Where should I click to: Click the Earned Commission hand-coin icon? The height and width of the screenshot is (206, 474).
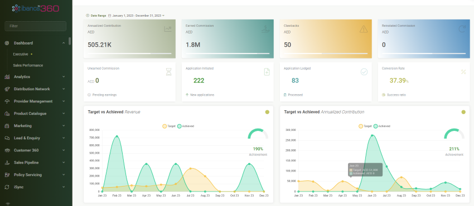pos(265,29)
